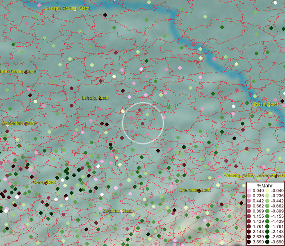Pick the -0.899 green legend swatch
The width and height of the screenshot is (285, 246).
[x=267, y=211]
